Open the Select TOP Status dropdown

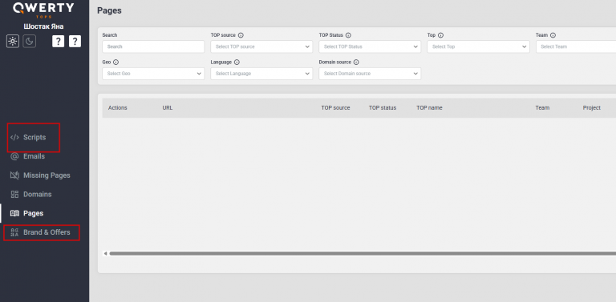(370, 46)
